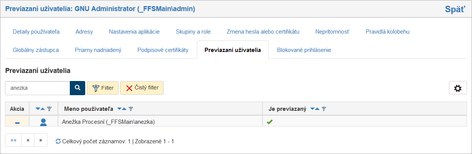Click the Čistý filter button
The width and height of the screenshot is (472, 154).
pyautogui.click(x=142, y=88)
